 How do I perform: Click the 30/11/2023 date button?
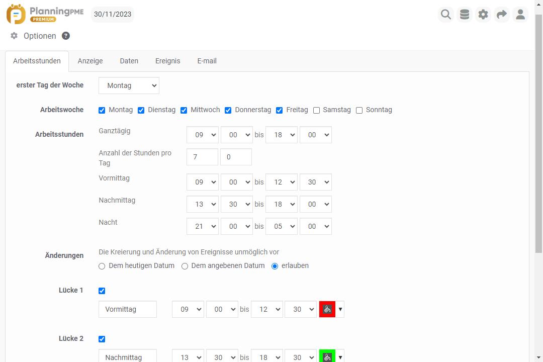point(113,14)
